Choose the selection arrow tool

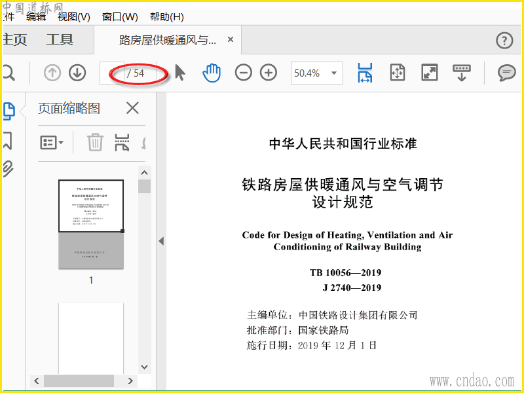tap(179, 73)
